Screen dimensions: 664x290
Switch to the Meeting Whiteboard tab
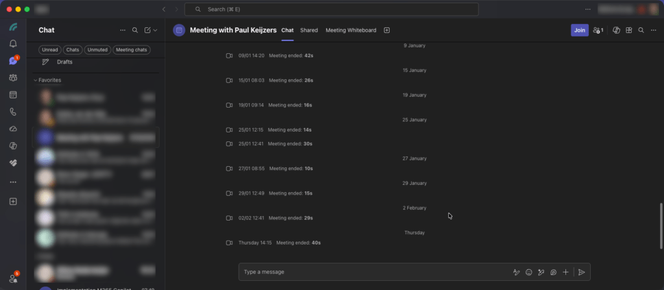351,30
